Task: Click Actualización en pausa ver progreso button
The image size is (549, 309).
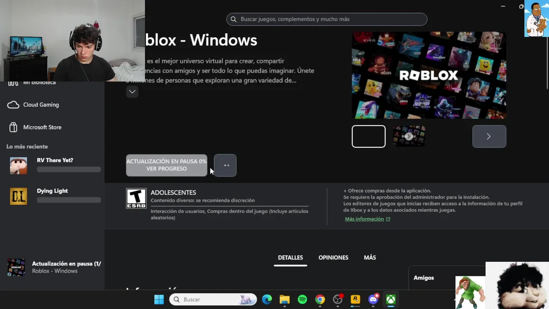Action: tap(166, 165)
